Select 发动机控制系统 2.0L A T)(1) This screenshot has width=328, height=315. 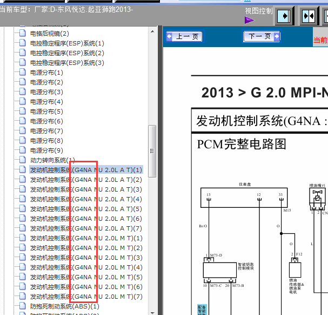click(x=86, y=170)
